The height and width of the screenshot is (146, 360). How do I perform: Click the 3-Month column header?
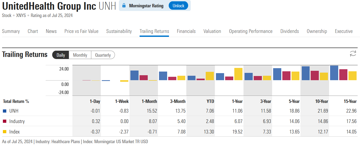pyautogui.click(x=178, y=101)
